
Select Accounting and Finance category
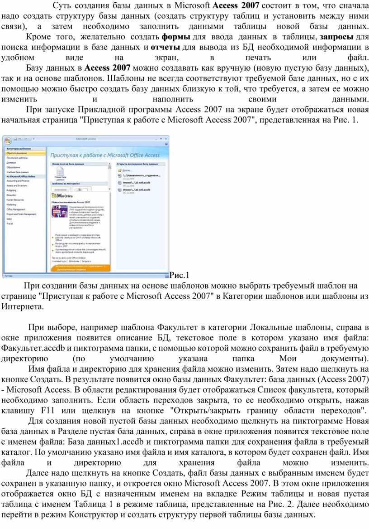click(18, 181)
